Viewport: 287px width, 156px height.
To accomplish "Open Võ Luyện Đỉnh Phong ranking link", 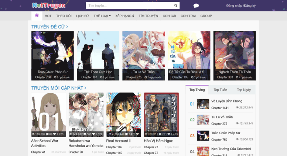I will tap(226, 101).
